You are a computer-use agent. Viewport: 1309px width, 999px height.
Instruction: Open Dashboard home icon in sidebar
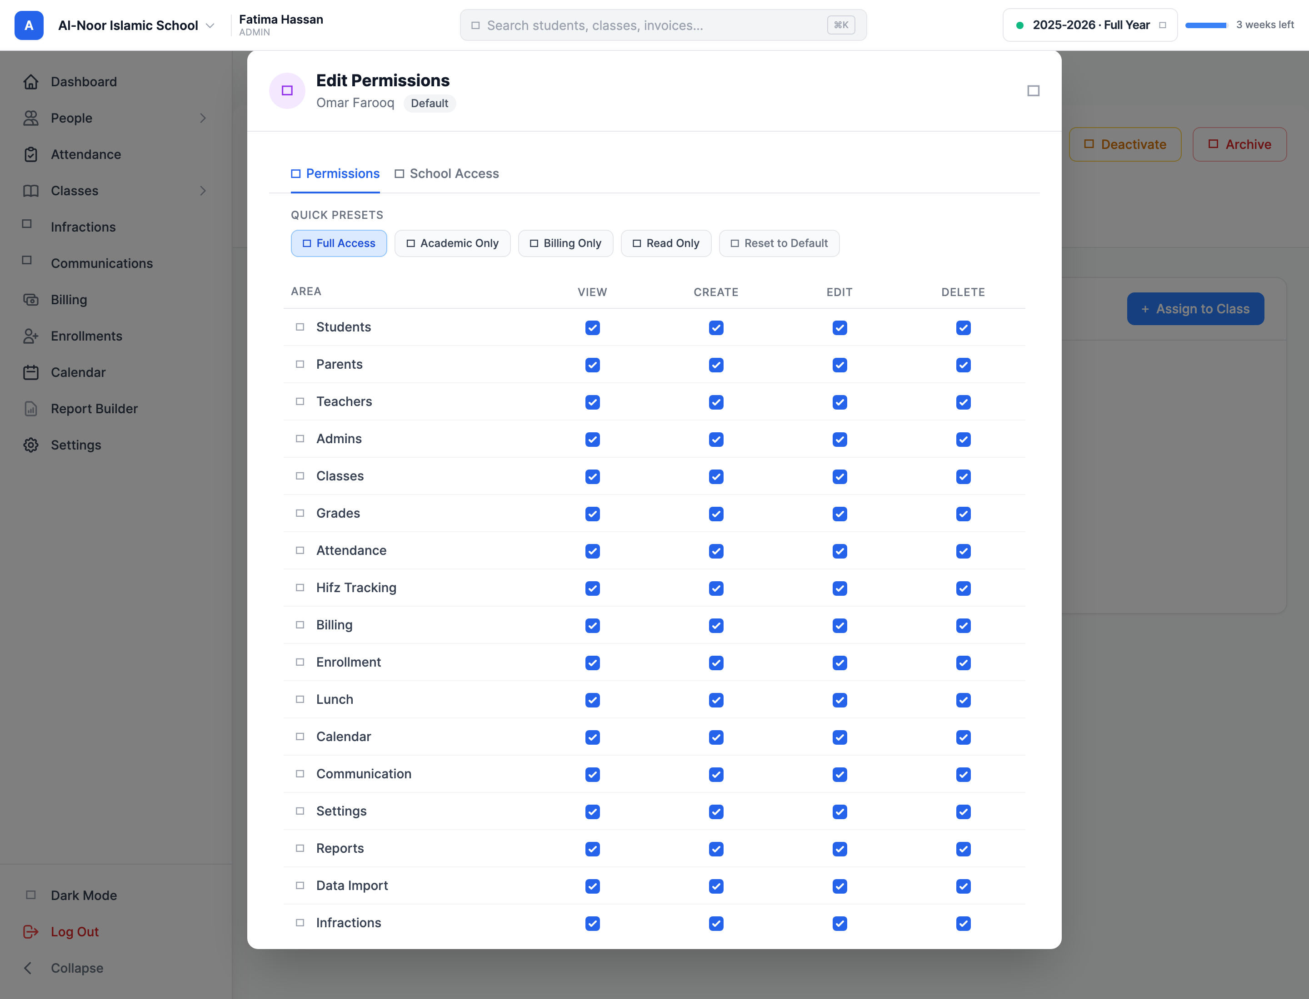tap(31, 82)
